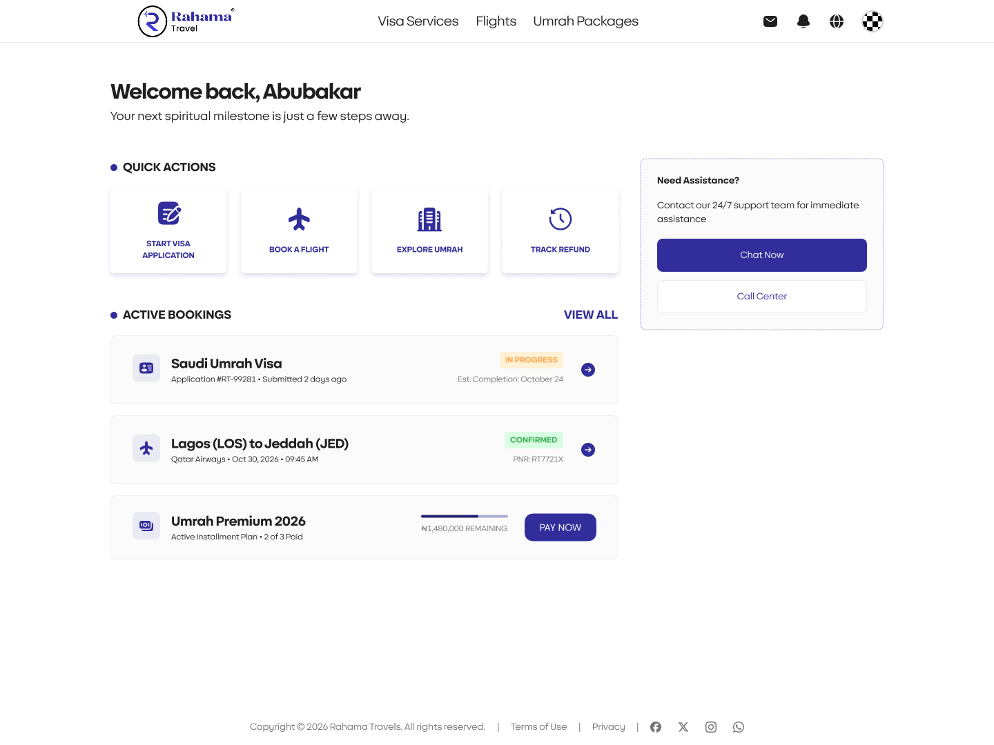Click the Lagos to Jeddah plane icon
The image size is (994, 745).
tap(146, 448)
